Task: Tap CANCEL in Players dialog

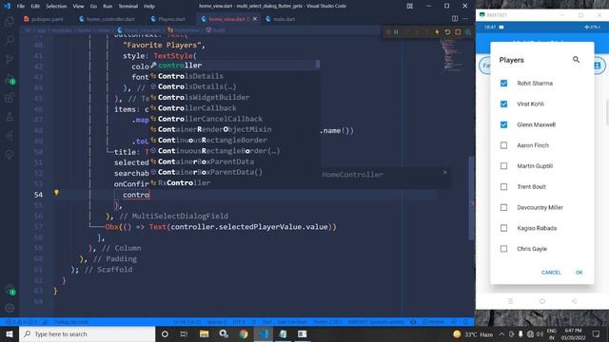Action: point(551,273)
